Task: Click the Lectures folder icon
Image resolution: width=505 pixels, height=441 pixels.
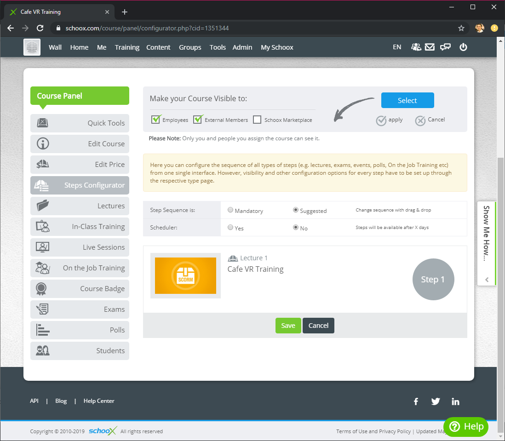Action: coord(42,206)
